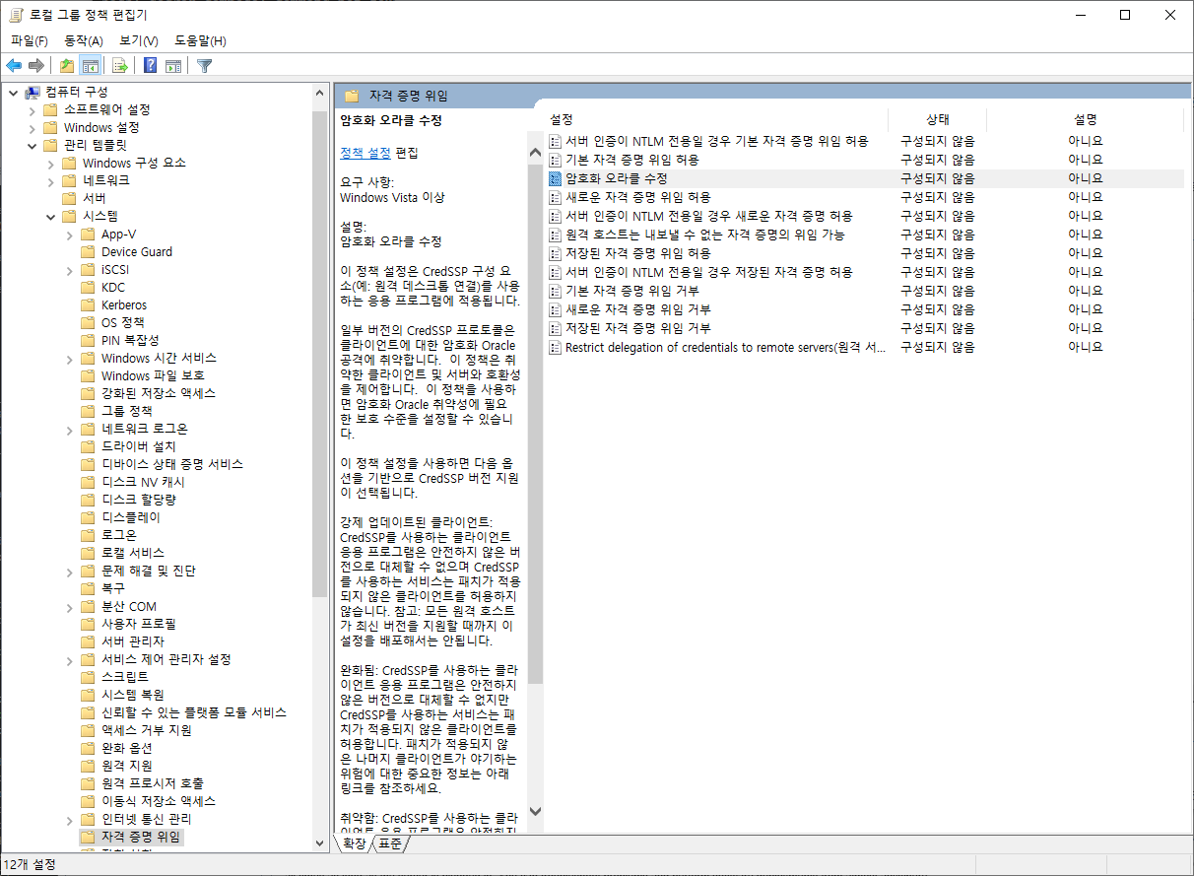Select the 서버 관리자 tree folder
1194x876 pixels.
click(133, 641)
